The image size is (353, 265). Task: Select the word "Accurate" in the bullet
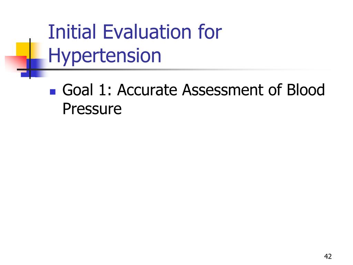point(148,90)
